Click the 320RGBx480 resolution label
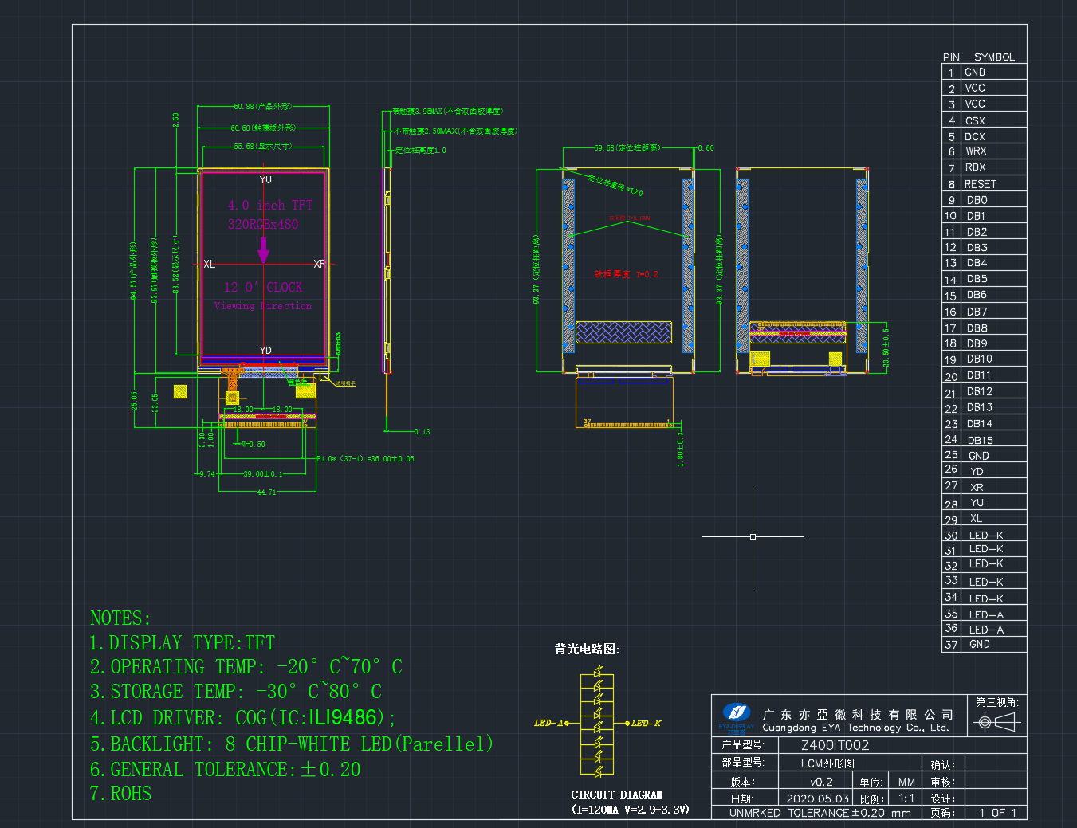The width and height of the screenshot is (1077, 828). [263, 224]
